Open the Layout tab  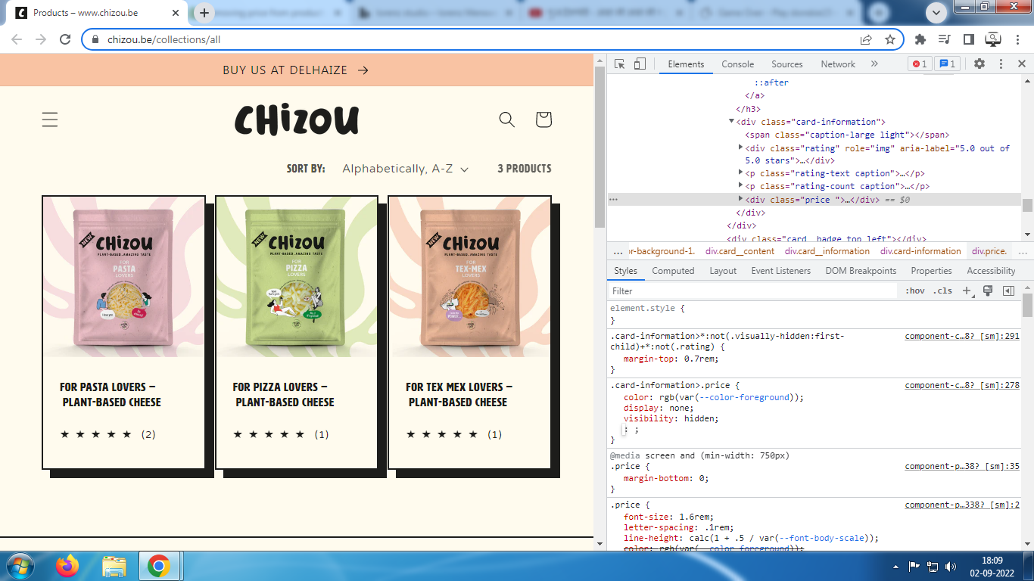click(723, 271)
